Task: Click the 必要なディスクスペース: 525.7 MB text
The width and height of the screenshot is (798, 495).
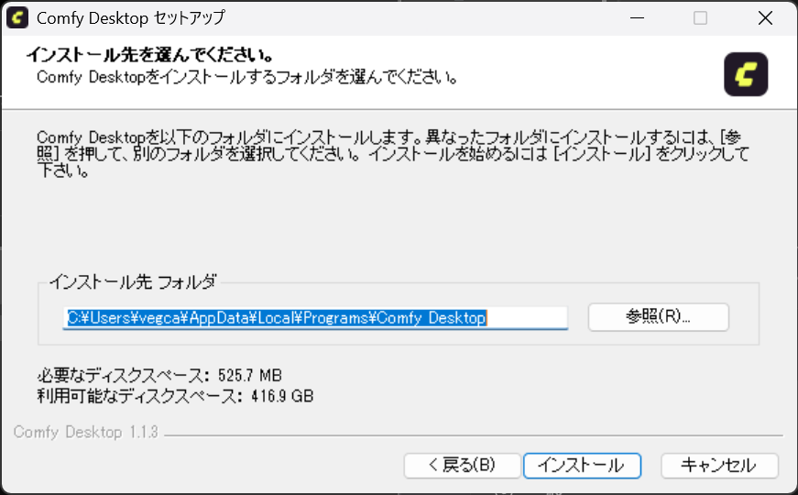Action: [159, 375]
